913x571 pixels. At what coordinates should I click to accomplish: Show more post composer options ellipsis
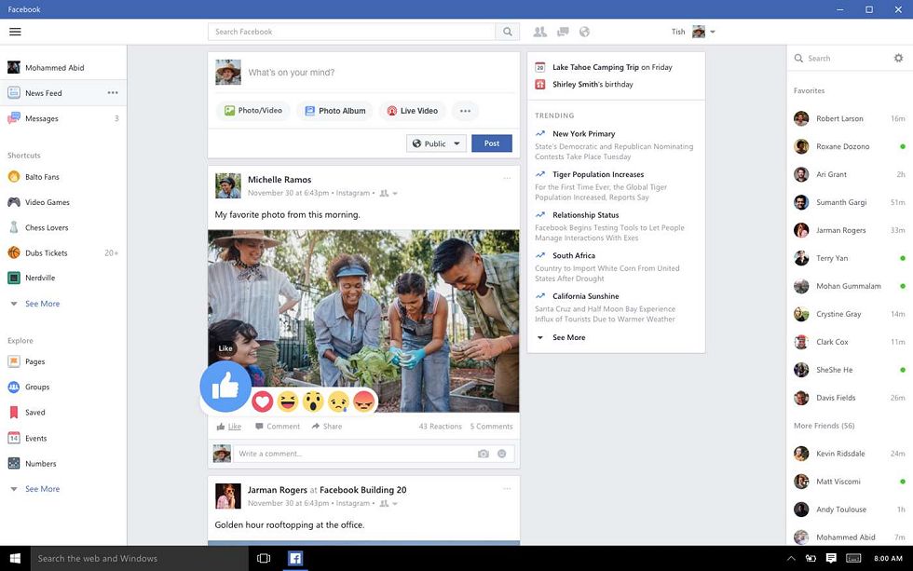point(465,111)
